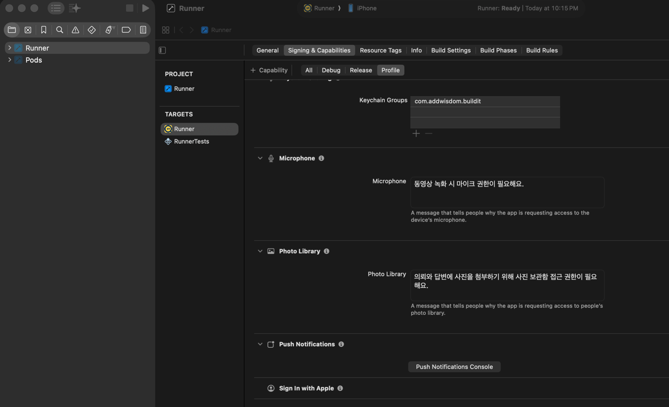
Task: Click the microphone capability icon
Action: (271, 158)
